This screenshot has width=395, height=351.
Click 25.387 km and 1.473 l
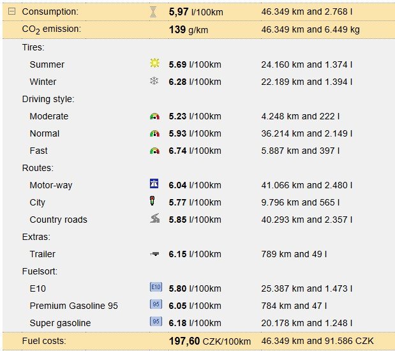tap(306, 288)
